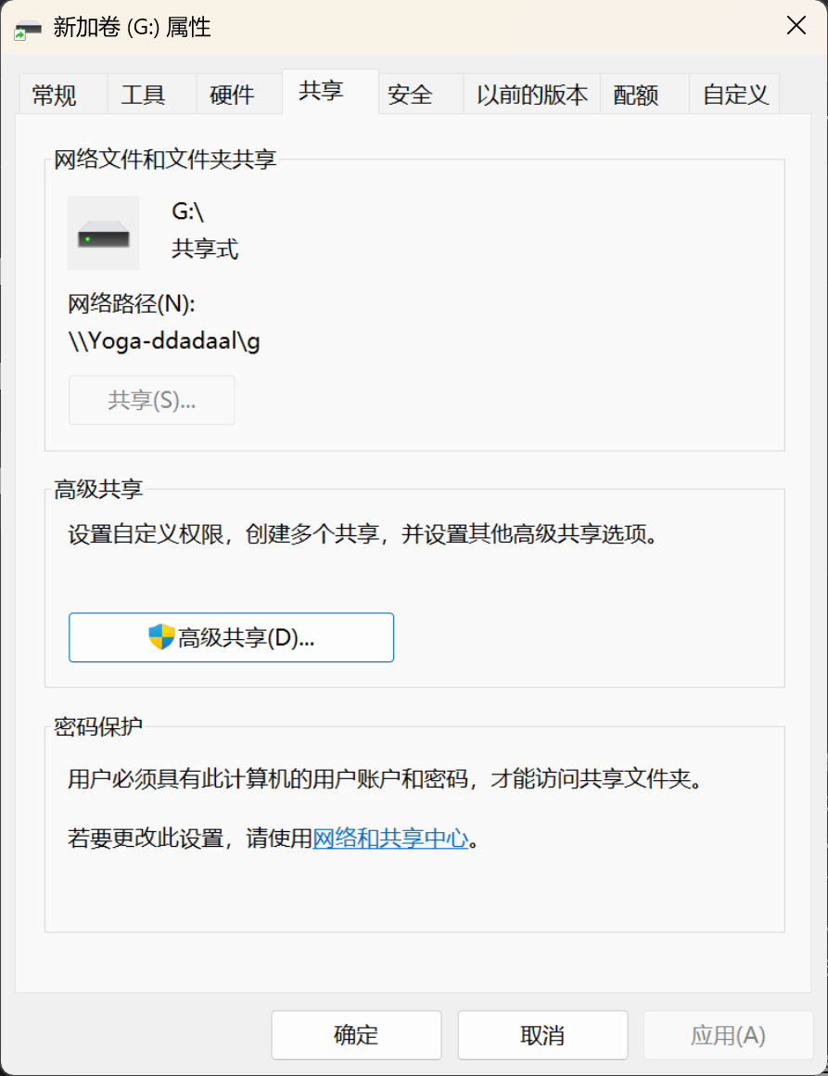Click the G:\ drive path label
The height and width of the screenshot is (1076, 828).
pos(187,211)
